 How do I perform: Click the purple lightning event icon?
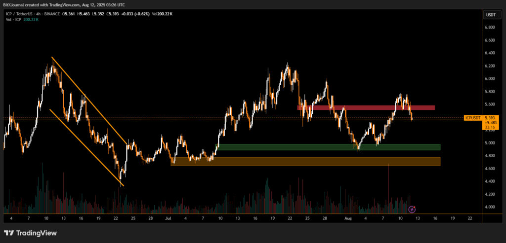tap(412, 209)
